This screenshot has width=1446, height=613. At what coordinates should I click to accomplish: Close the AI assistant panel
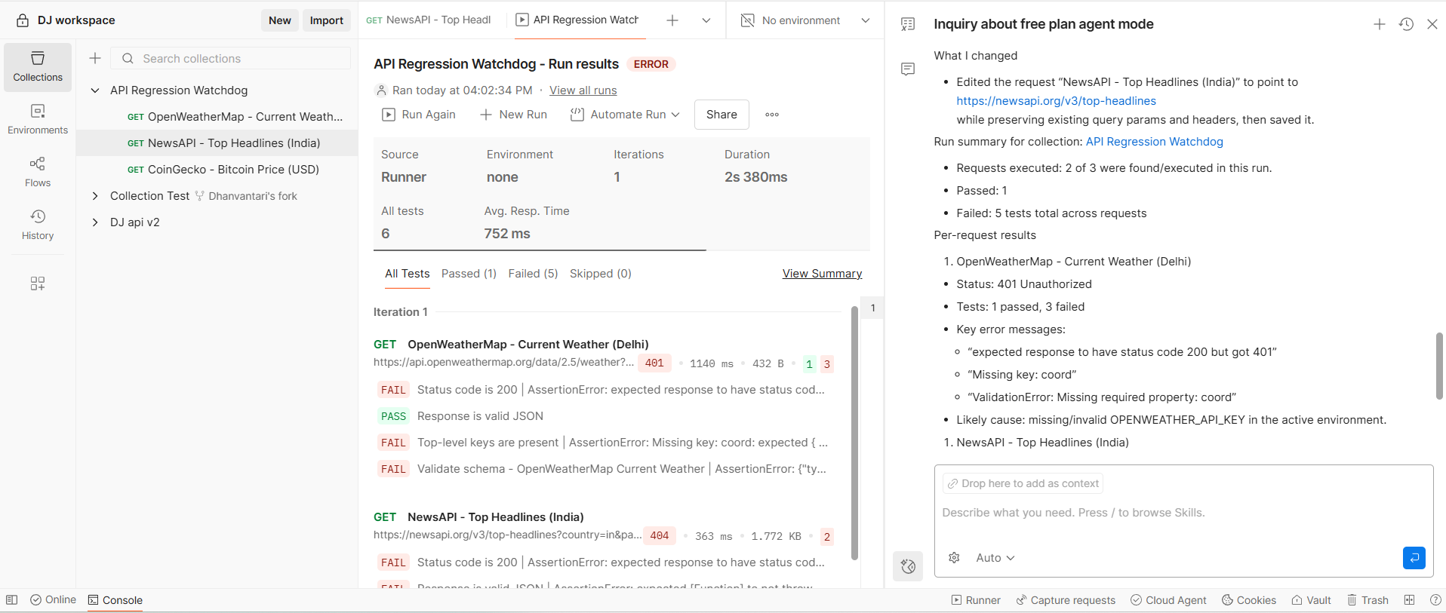(1432, 24)
